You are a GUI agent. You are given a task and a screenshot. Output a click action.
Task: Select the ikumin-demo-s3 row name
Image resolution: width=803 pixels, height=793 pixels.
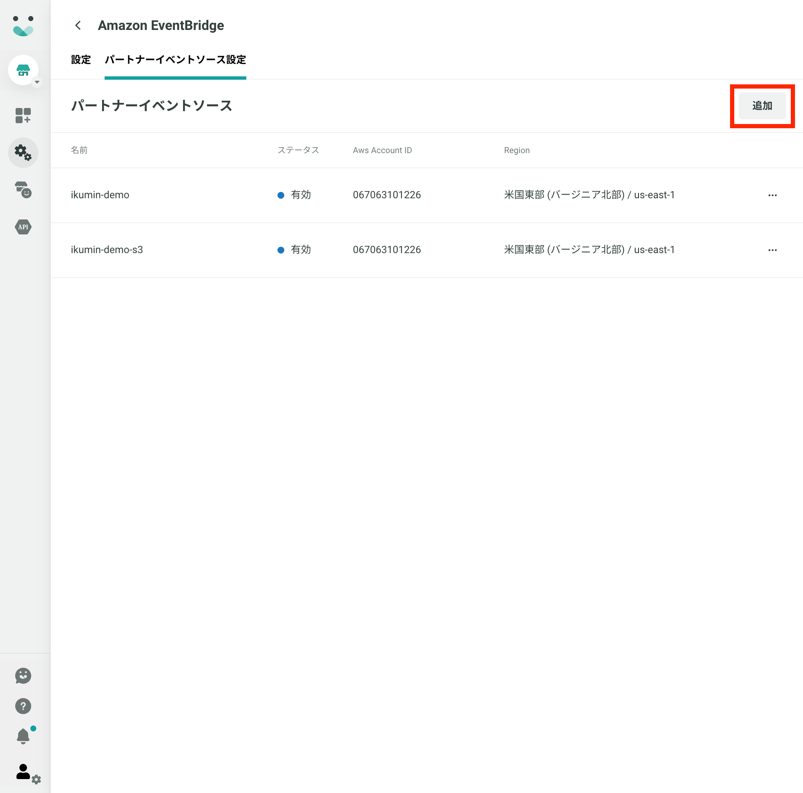click(107, 250)
